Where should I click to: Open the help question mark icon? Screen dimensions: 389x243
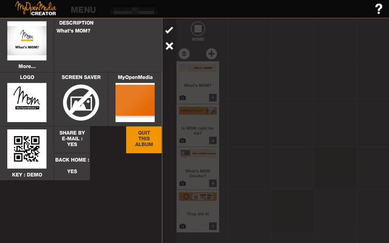379,9
